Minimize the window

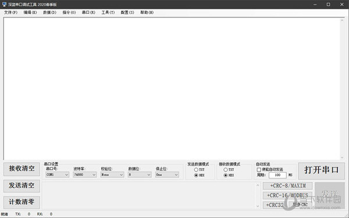(315, 5)
